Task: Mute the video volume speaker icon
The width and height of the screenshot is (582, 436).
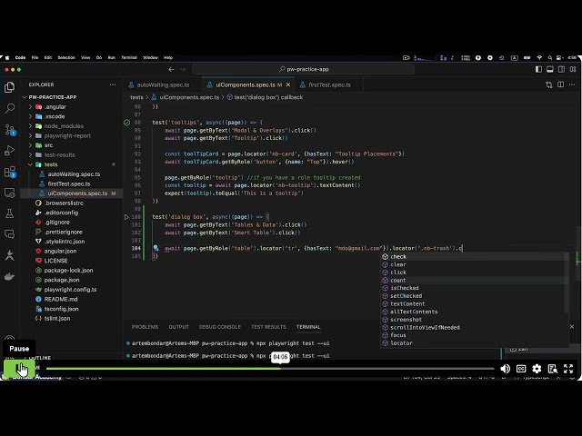Action: 506,369
